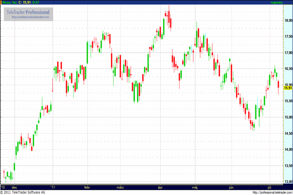Click the 'máj.' time axis label
Image resolution: width=293 pixels, height=195 pixels.
point(195,187)
